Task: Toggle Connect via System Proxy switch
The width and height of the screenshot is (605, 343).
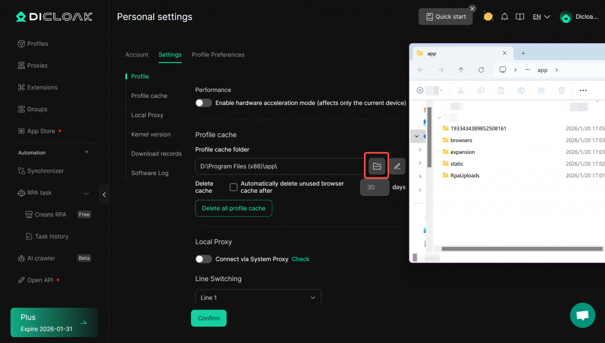Action: pyautogui.click(x=204, y=259)
